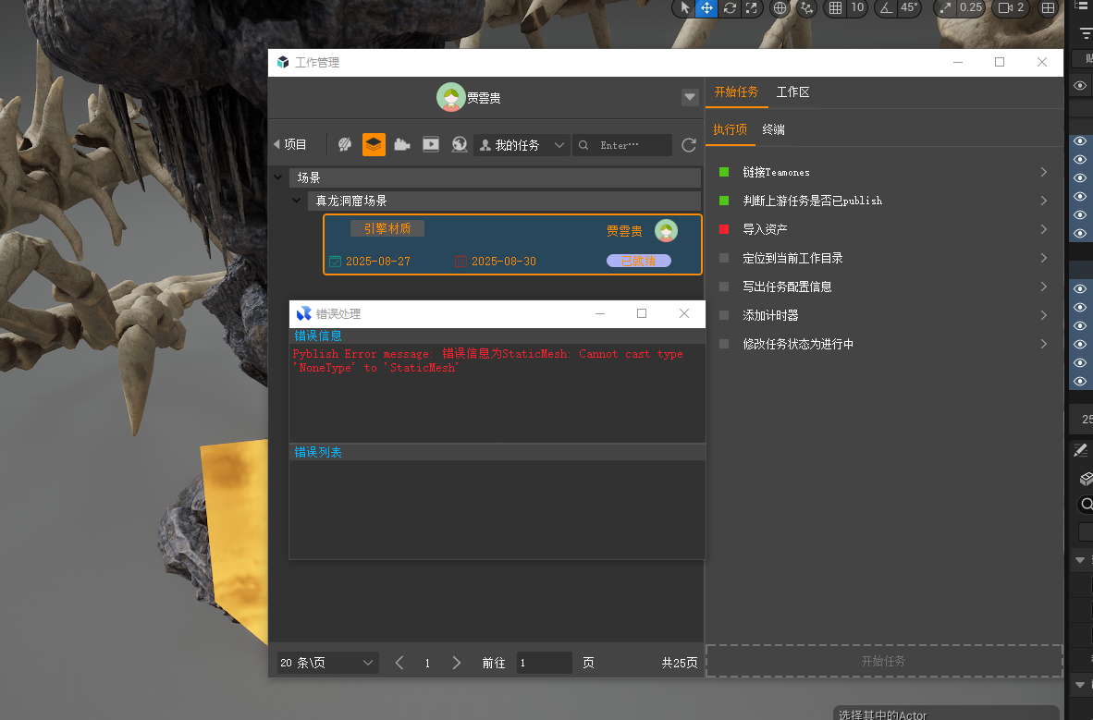1093x720 pixels.
Task: Click the surface snapping icon
Action: 806,8
